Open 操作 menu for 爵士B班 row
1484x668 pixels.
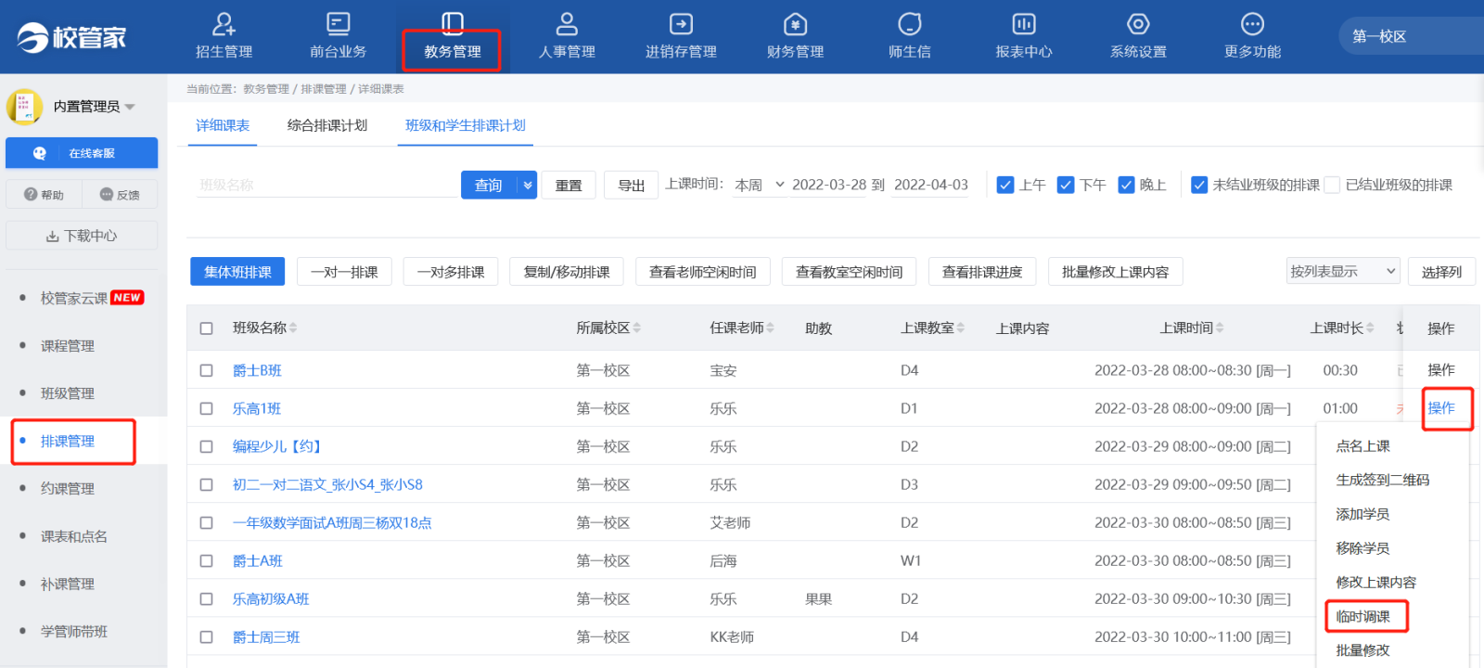click(1441, 370)
